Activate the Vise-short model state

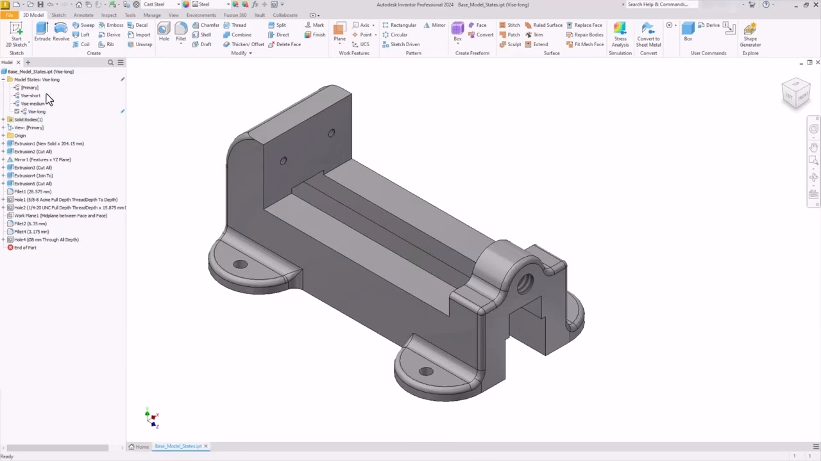30,95
